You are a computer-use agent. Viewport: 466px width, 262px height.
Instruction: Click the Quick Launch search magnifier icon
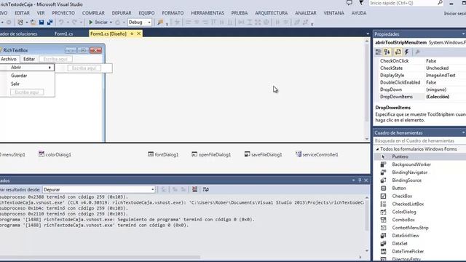click(440, 3)
